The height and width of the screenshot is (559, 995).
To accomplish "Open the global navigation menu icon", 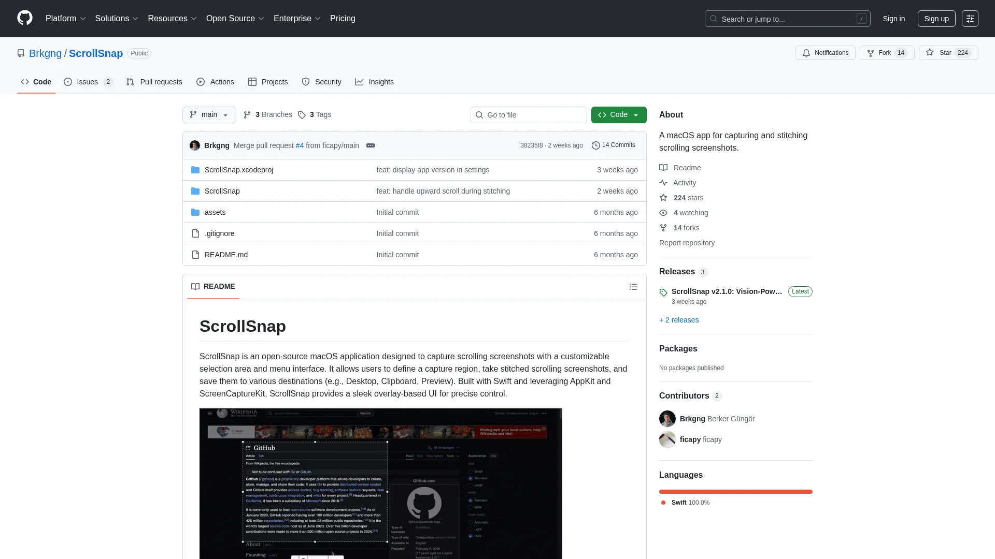I will click(x=970, y=19).
